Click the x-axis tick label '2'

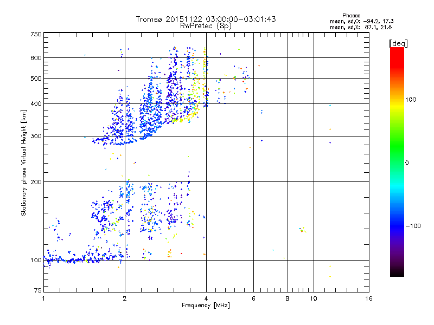point(125,298)
